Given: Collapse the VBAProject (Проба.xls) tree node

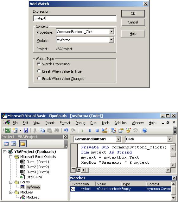Looking at the screenshot, I should pyautogui.click(x=4, y=152).
